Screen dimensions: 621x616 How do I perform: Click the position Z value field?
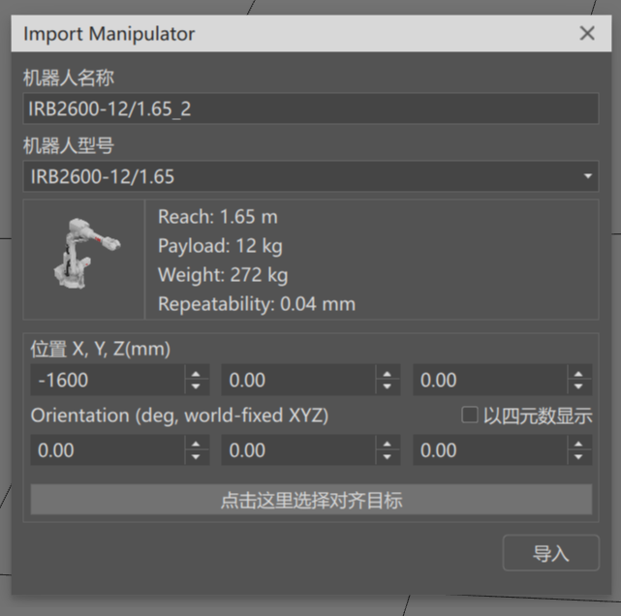click(490, 380)
